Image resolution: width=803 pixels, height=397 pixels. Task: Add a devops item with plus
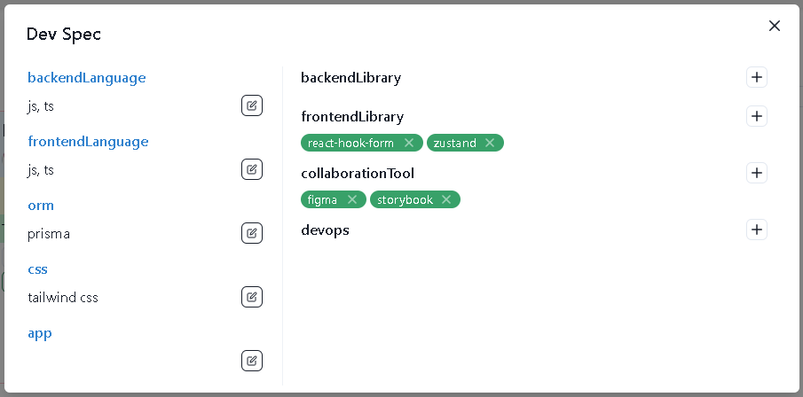tap(756, 230)
